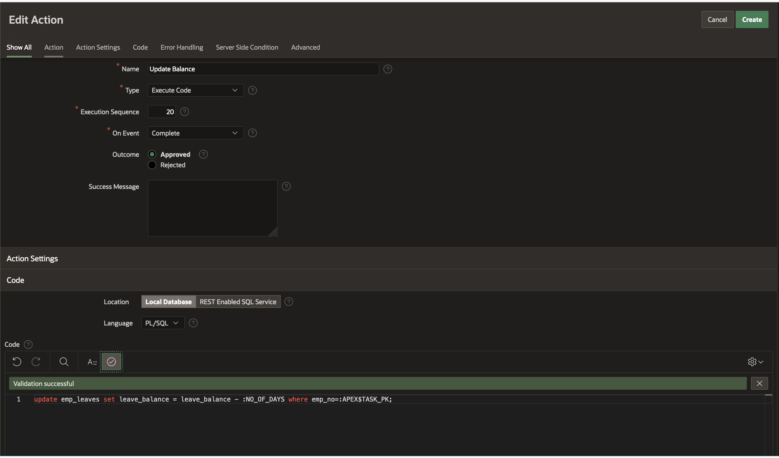The width and height of the screenshot is (779, 458).
Task: Open help for the Name field
Action: pyautogui.click(x=388, y=69)
